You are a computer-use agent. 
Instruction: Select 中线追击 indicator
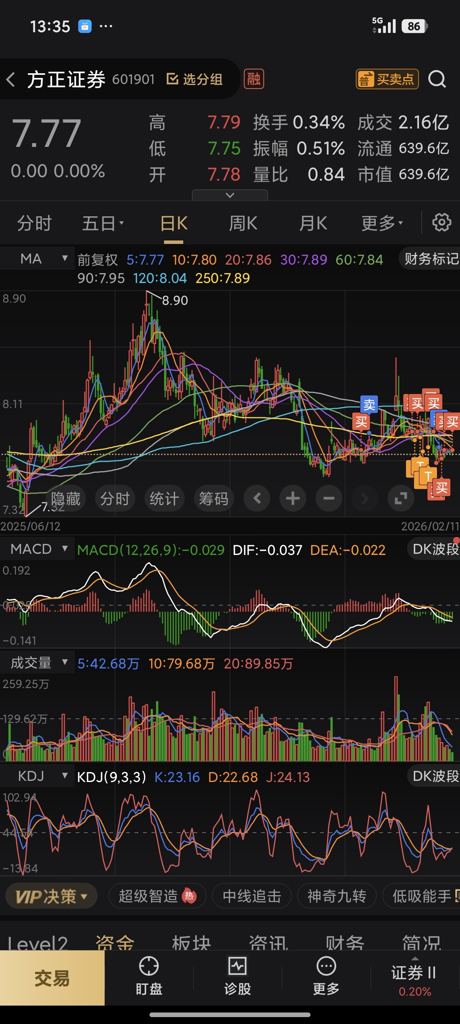pyautogui.click(x=252, y=896)
